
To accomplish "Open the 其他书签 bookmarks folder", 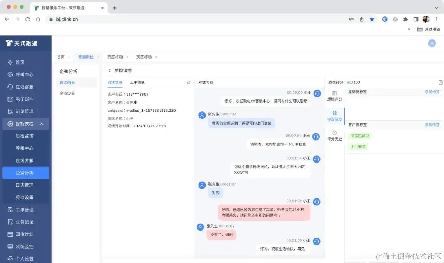I will [x=429, y=29].
